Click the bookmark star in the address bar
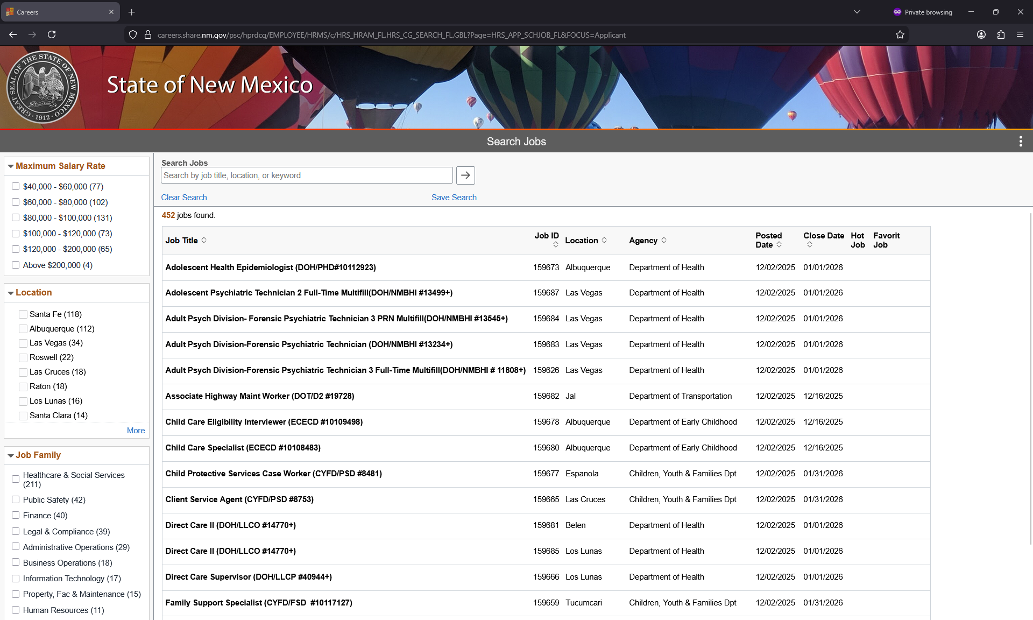Viewport: 1033px width, 620px height. click(x=901, y=34)
